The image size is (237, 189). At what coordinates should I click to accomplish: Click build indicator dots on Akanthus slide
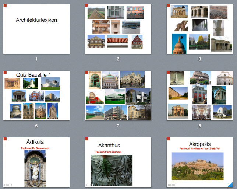coord(90,185)
